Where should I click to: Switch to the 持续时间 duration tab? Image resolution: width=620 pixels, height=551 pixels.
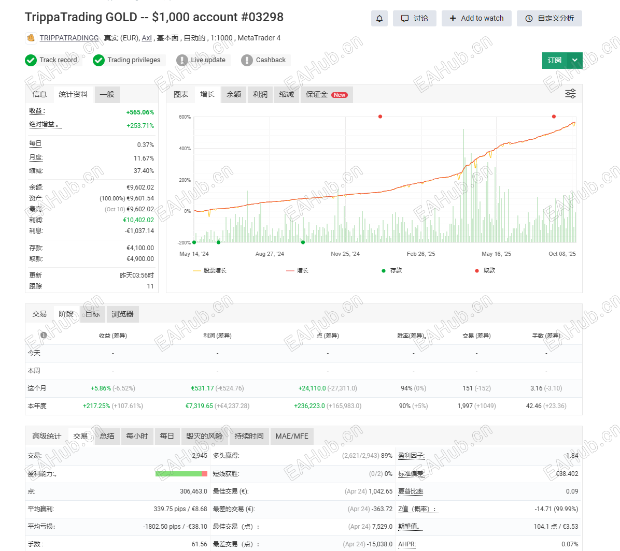coord(249,437)
